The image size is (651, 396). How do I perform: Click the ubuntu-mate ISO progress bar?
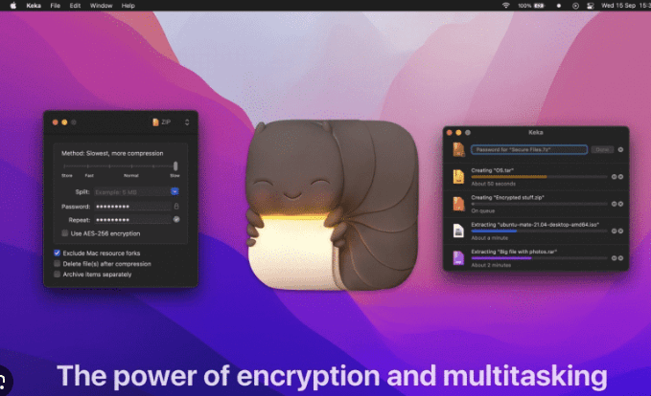(x=539, y=231)
